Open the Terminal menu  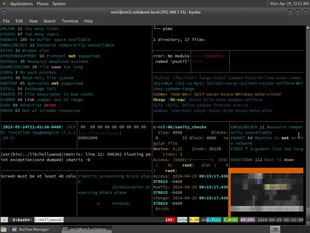pos(70,21)
